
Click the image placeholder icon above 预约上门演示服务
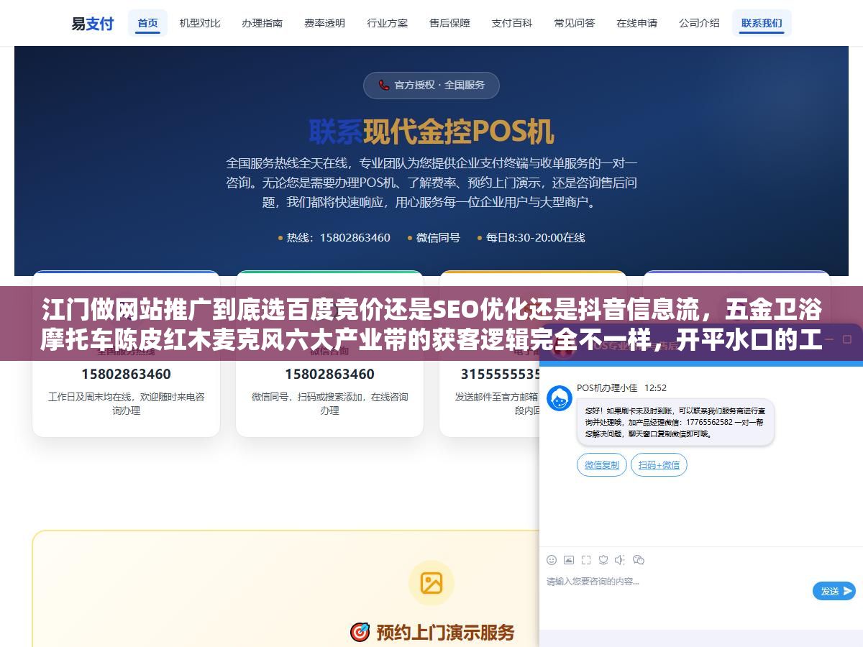click(x=431, y=583)
